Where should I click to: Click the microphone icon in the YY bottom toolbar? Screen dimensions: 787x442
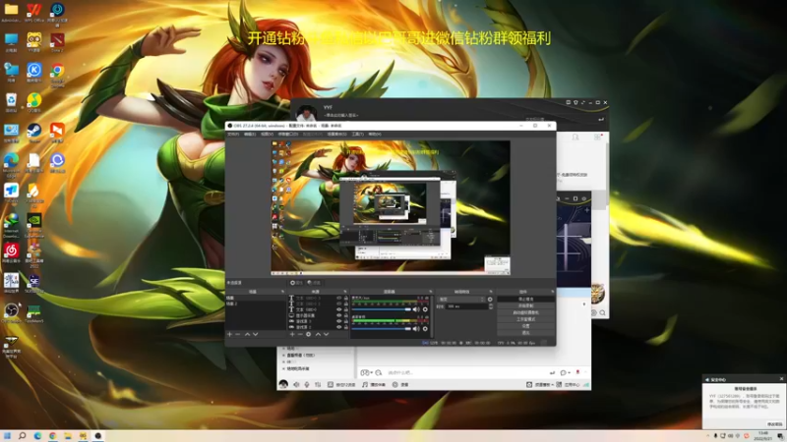click(307, 384)
